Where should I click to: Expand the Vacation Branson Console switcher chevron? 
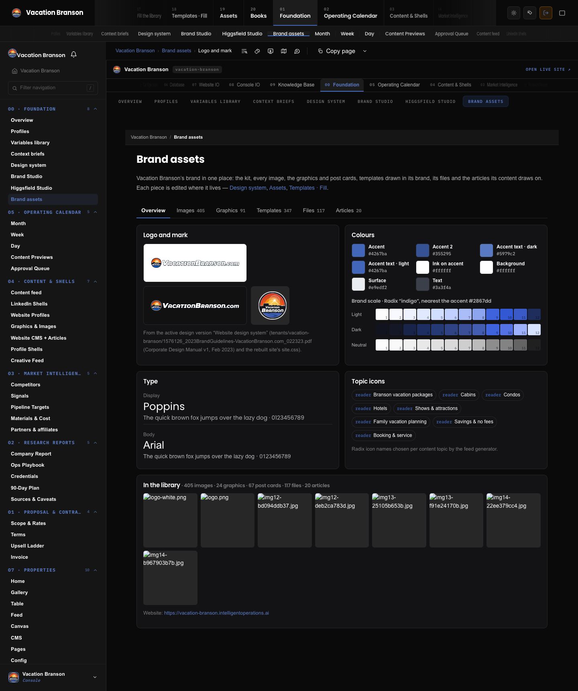click(95, 677)
